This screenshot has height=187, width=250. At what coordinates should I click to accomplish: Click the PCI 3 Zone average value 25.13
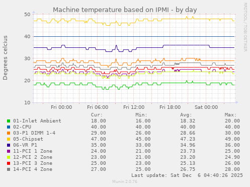point(188,163)
